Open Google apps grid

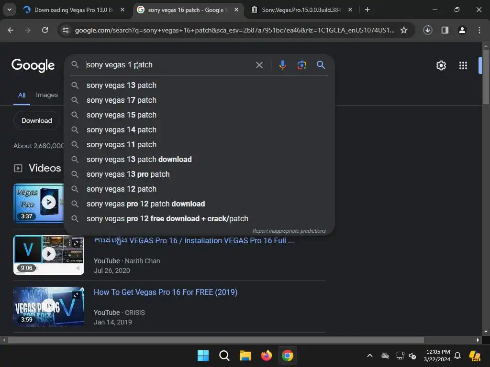tap(463, 65)
